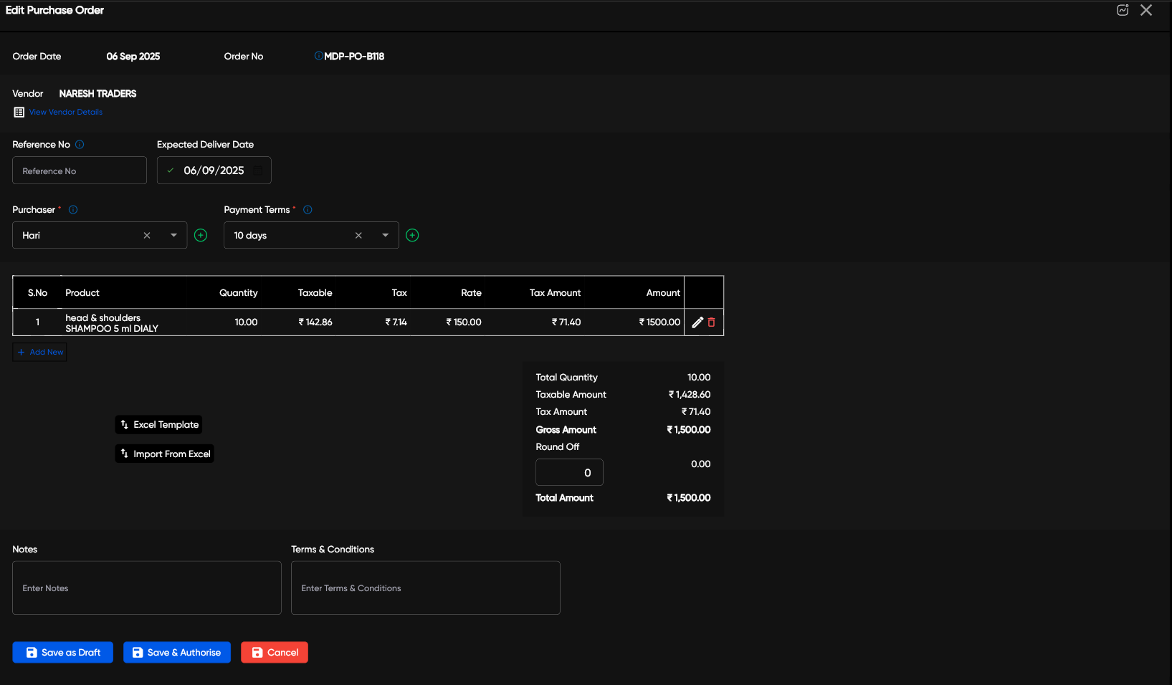Image resolution: width=1172 pixels, height=685 pixels.
Task: Expand the Payment Terms dropdown
Action: 385,236
